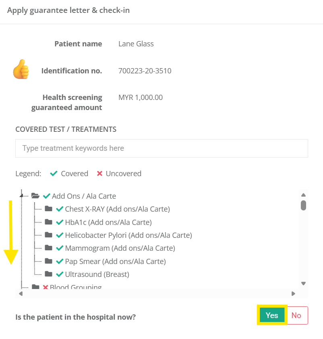Image resolution: width=323 pixels, height=339 pixels.
Task: Click the vertical scrollbar down arrow
Action: [304, 283]
